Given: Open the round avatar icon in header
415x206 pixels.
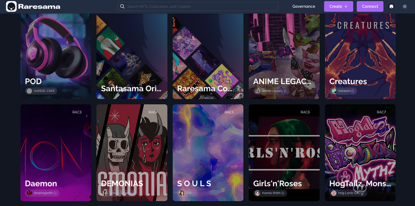Looking at the screenshot, I should pyautogui.click(x=392, y=7).
